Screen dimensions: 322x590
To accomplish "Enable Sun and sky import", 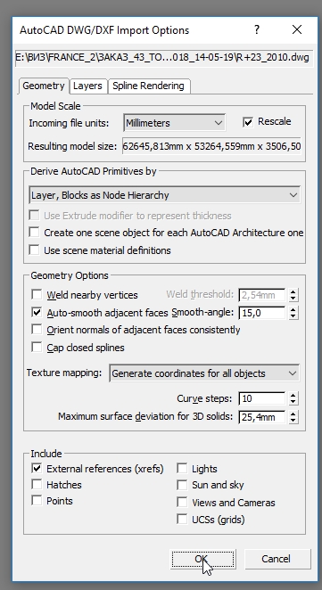I will 182,485.
